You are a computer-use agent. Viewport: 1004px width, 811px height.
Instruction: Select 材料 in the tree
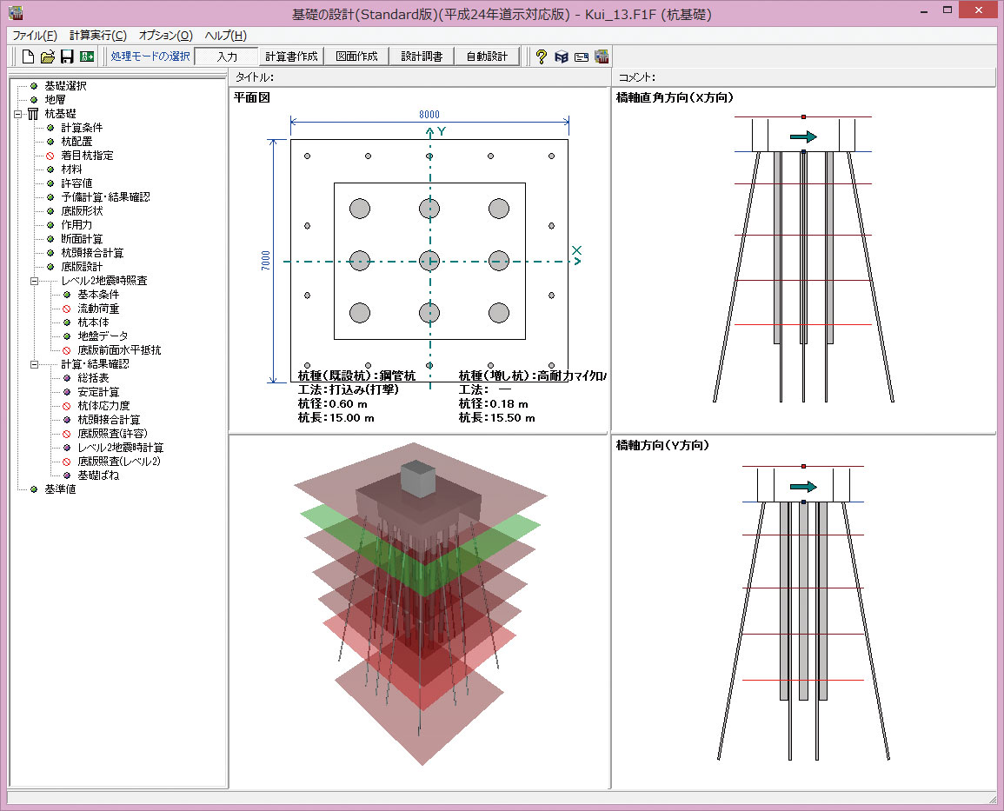71,170
